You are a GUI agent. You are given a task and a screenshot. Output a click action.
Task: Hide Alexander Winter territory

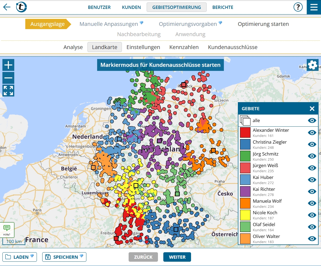pyautogui.click(x=312, y=133)
